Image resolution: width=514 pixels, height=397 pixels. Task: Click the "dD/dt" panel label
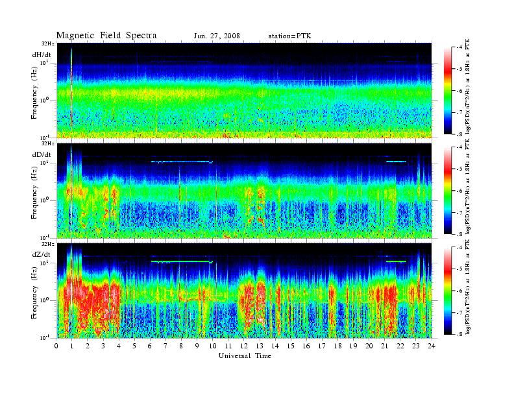tap(42, 154)
